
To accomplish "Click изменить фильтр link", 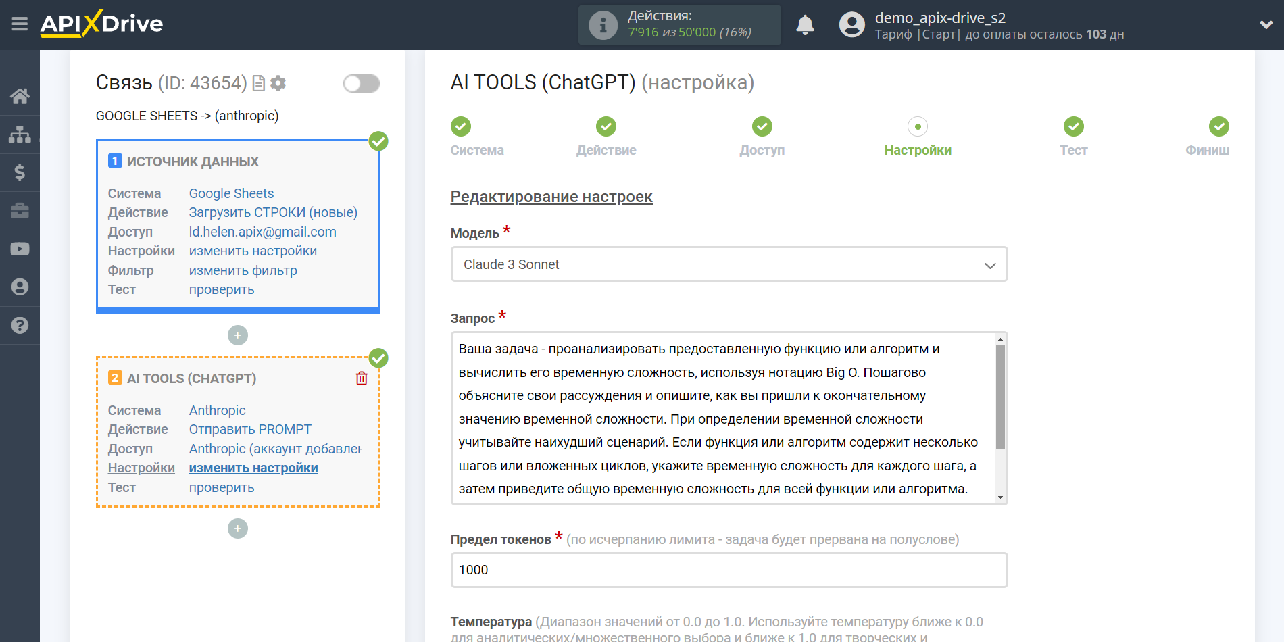I will 243,270.
